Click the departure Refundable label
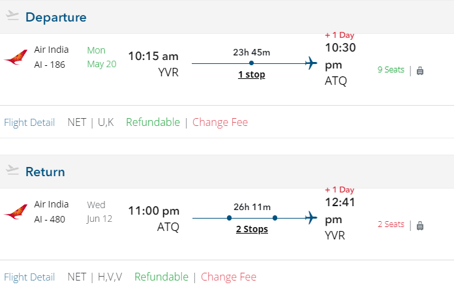Viewport: 454px width, 291px height. (x=153, y=122)
